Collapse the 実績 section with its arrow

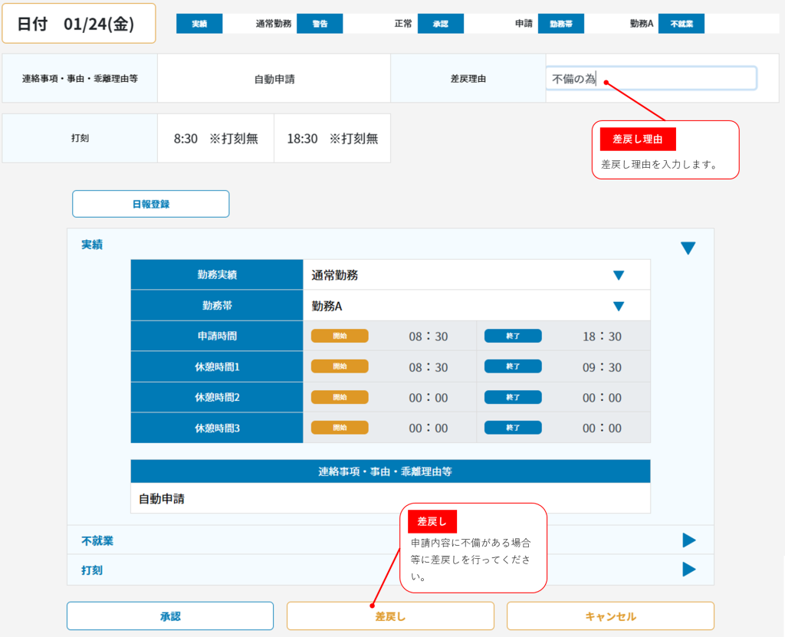click(x=688, y=248)
